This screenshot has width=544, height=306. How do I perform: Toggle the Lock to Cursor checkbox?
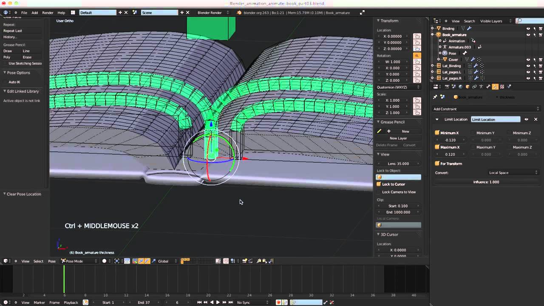[379, 184]
